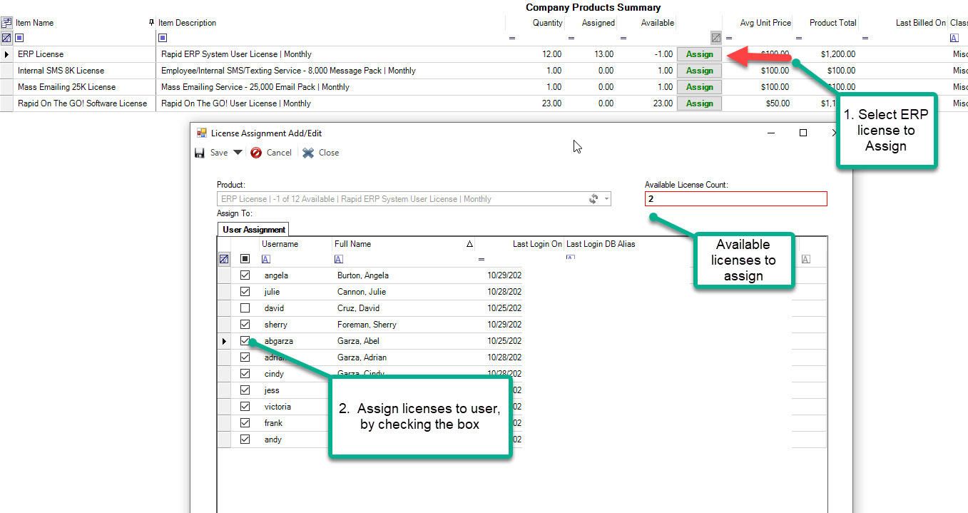968x513 pixels.
Task: Uncheck the license box for julie
Action: click(245, 292)
